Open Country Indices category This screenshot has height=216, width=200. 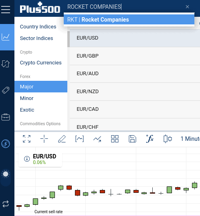click(x=38, y=26)
